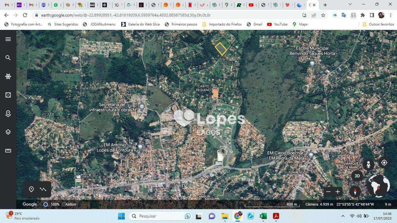Click the Fly to your location button
The image size is (397, 223).
(384, 163)
